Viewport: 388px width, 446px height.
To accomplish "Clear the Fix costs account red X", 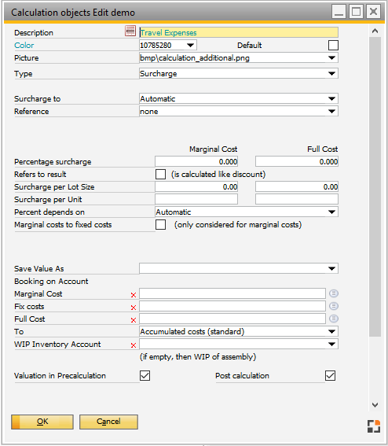I will coord(134,308).
